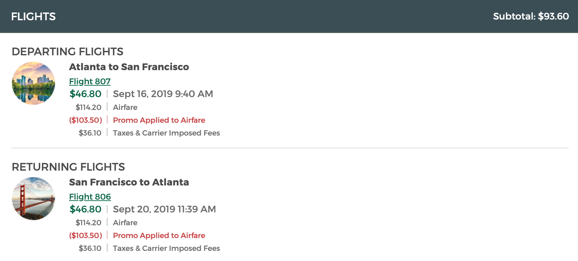This screenshot has height=261, width=578.
Task: Click Taxes & Carrier Imposed Fees under Flight 807
Action: [166, 133]
